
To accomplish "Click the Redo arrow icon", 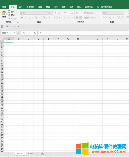I will pos(13,26).
